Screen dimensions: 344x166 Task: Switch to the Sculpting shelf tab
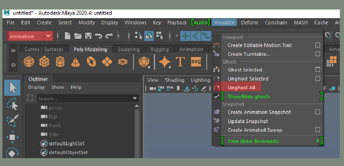(129, 49)
